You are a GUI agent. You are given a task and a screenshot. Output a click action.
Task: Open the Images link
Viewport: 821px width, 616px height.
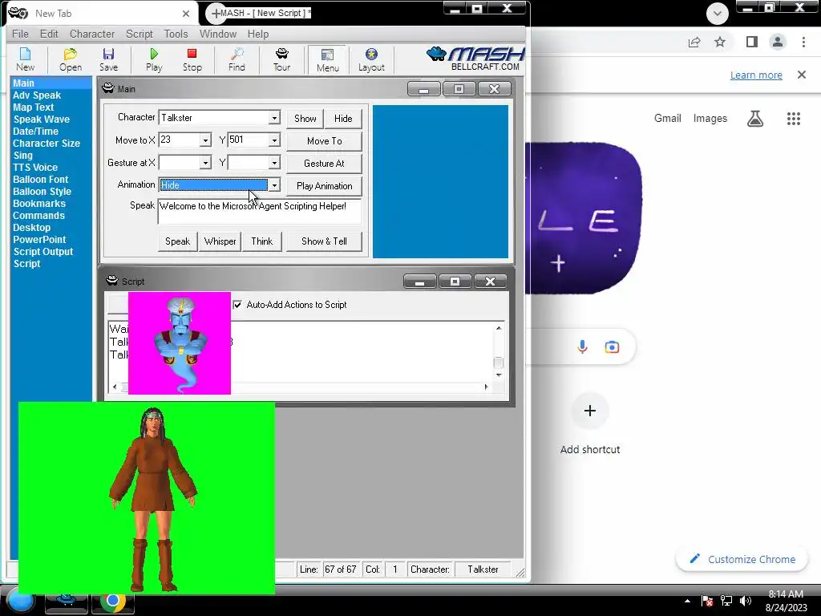710,119
